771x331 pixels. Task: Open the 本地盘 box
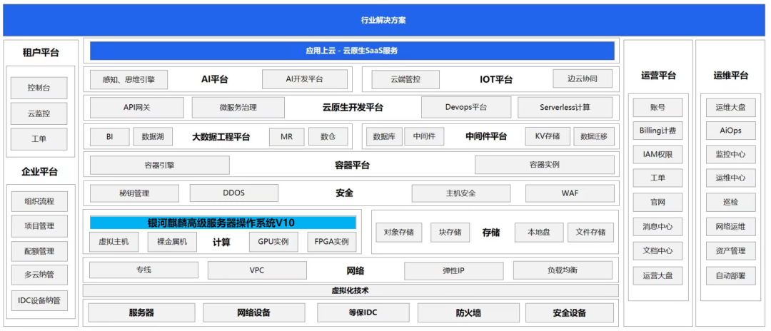point(539,233)
